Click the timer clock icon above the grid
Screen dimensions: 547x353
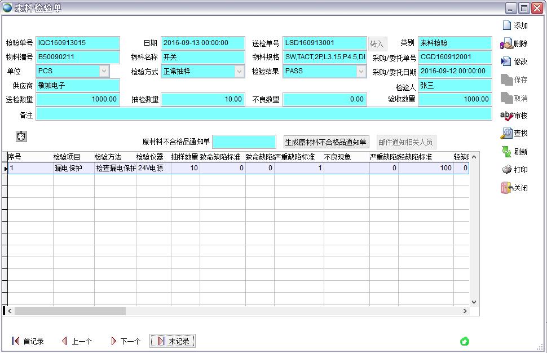point(21,135)
